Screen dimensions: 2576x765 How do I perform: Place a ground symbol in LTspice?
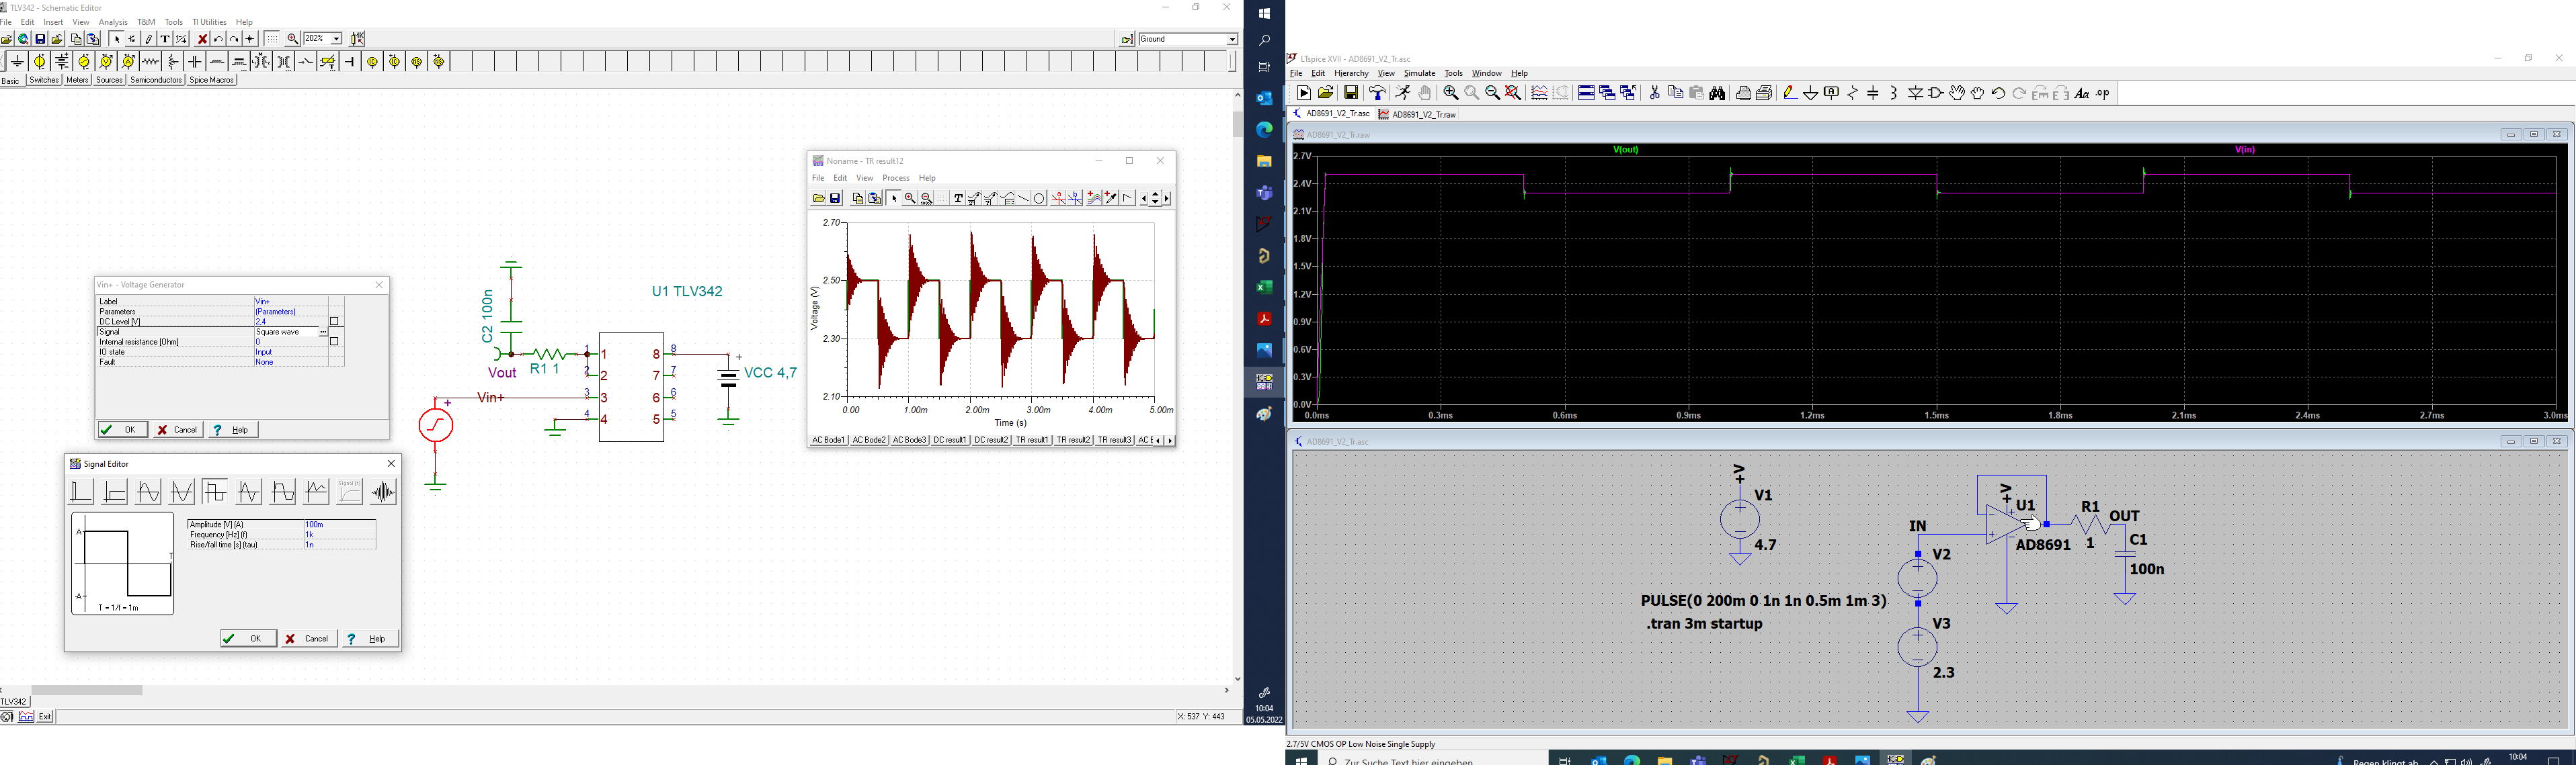coord(1811,93)
